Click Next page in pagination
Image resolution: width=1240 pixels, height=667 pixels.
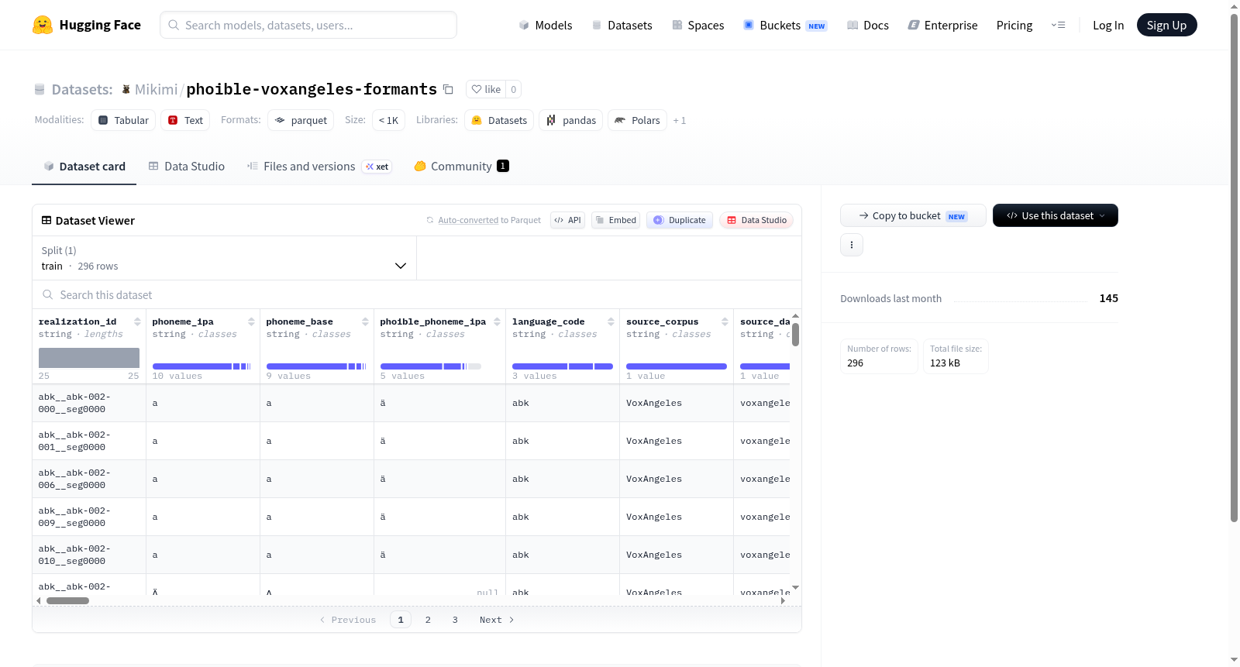(497, 620)
